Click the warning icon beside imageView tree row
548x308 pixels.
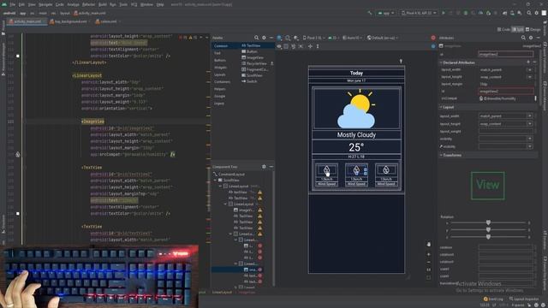pos(260,210)
